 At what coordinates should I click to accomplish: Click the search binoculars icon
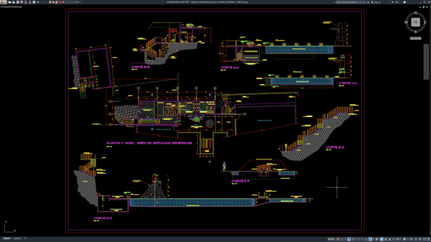tap(368, 2)
